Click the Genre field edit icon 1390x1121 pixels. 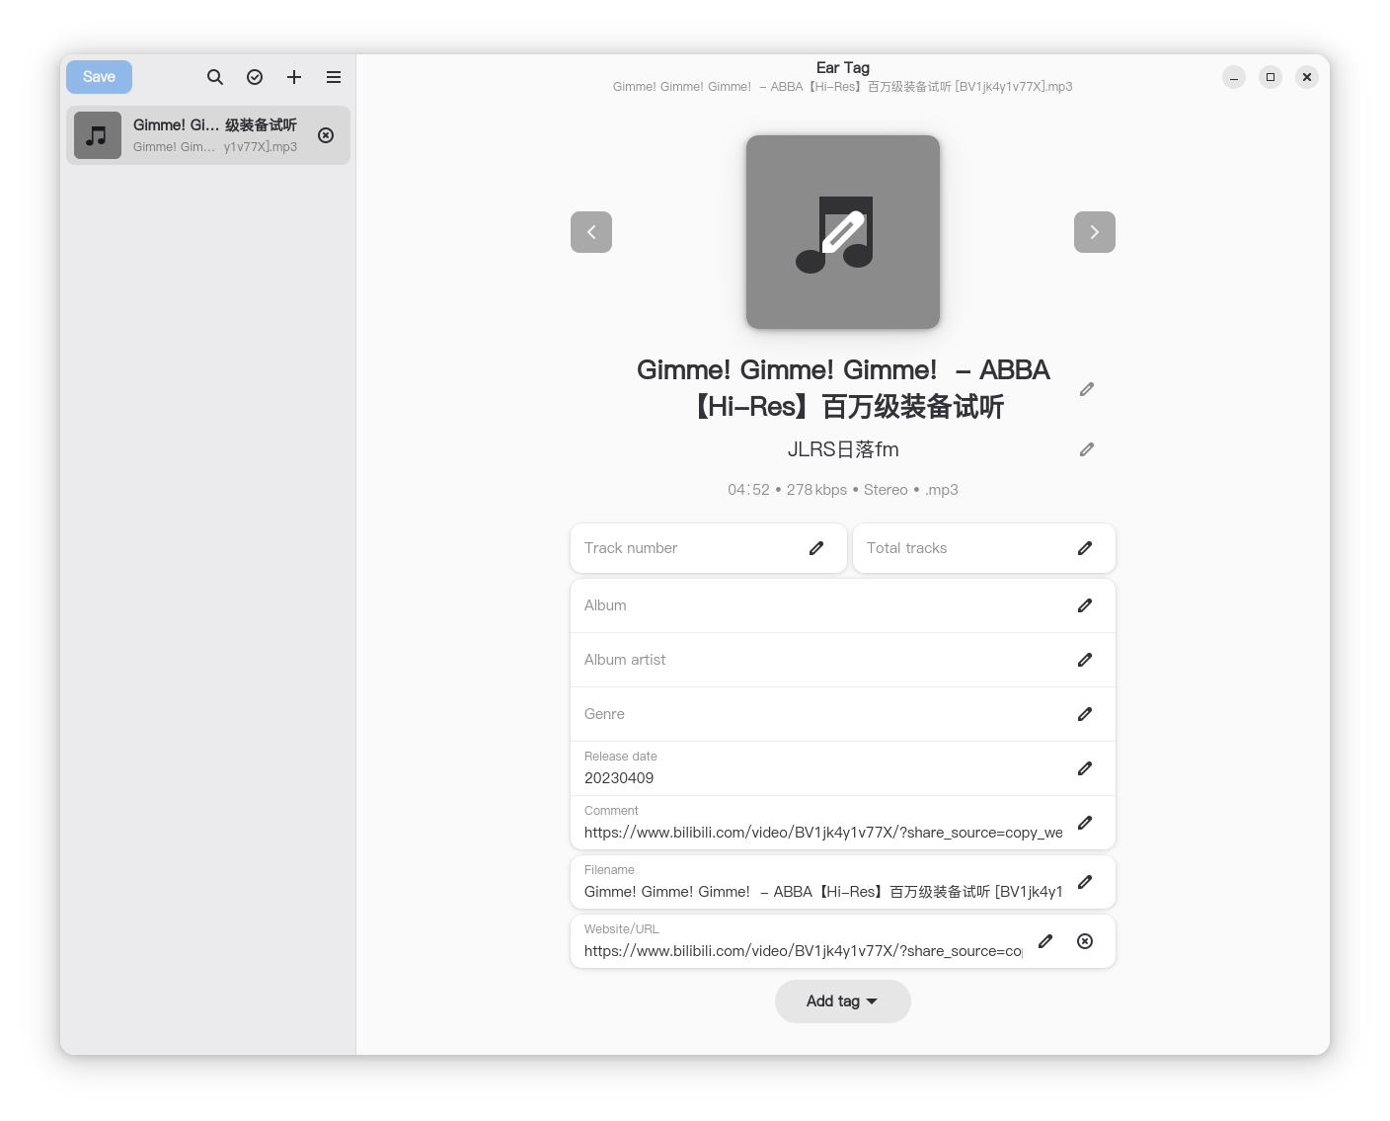(x=1085, y=714)
